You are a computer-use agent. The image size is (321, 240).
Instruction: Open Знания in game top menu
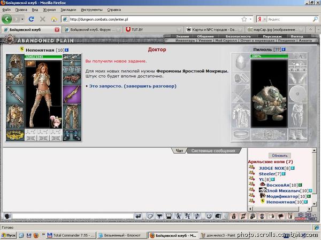(182, 36)
